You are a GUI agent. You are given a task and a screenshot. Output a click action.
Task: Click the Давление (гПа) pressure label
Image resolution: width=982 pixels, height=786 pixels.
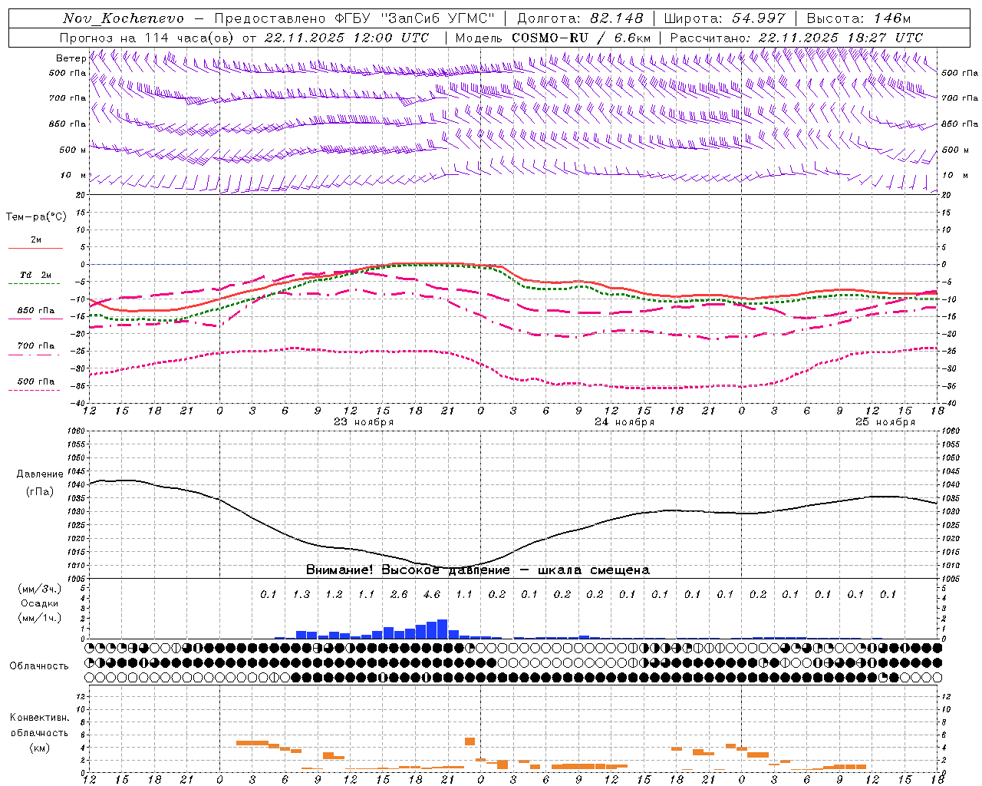(40, 483)
